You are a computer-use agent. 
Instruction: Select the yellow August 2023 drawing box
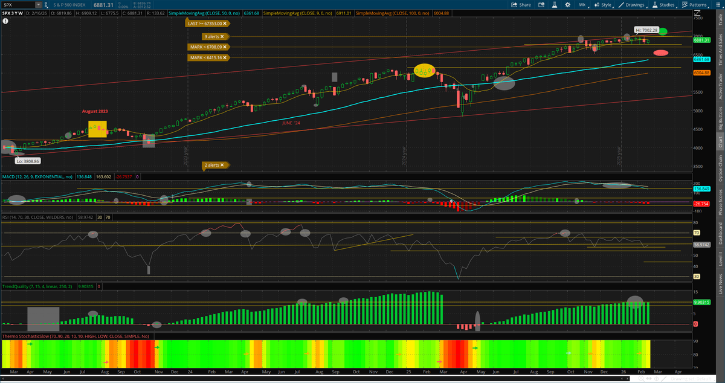97,129
